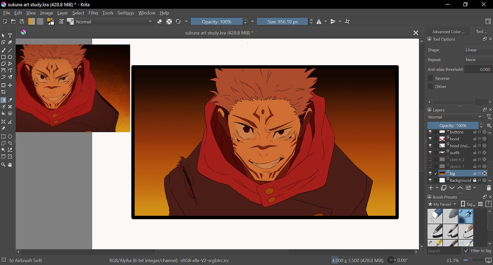This screenshot has height=265, width=493.
Task: Select the Fill bucket tool
Action: (x=3, y=114)
